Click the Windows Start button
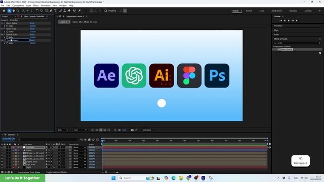The width and height of the screenshot is (324, 182). click(x=113, y=178)
